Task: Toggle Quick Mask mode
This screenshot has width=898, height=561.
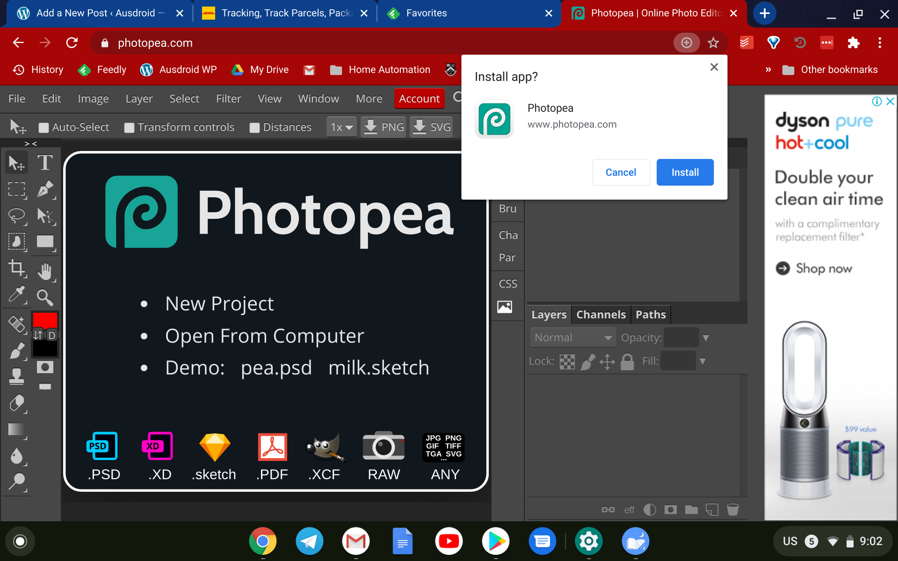Action: (x=45, y=367)
